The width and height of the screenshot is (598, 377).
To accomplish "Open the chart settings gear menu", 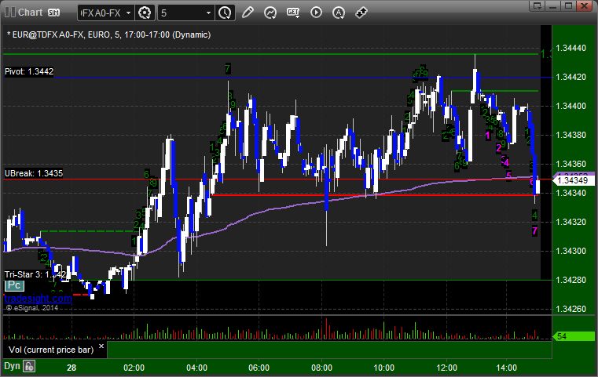I will point(145,13).
